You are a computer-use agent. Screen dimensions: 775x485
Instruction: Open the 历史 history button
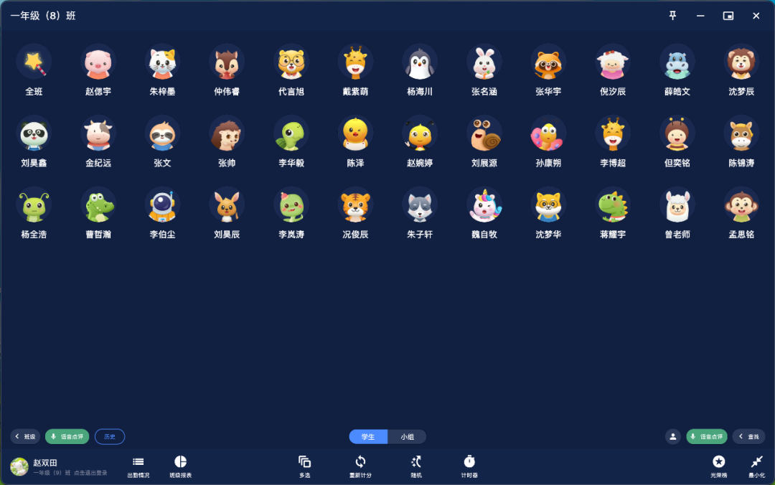pos(110,436)
